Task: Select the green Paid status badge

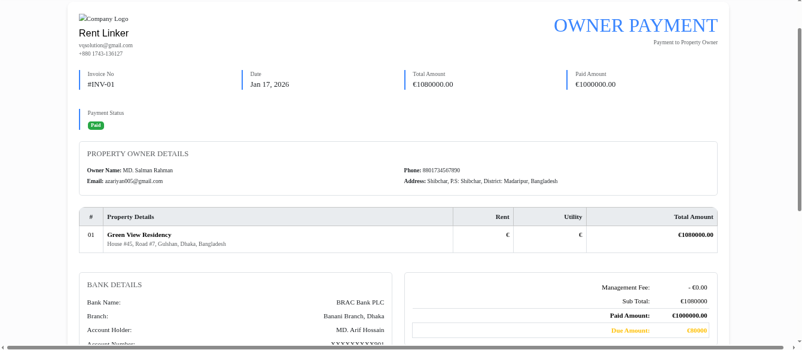Action: (x=96, y=125)
